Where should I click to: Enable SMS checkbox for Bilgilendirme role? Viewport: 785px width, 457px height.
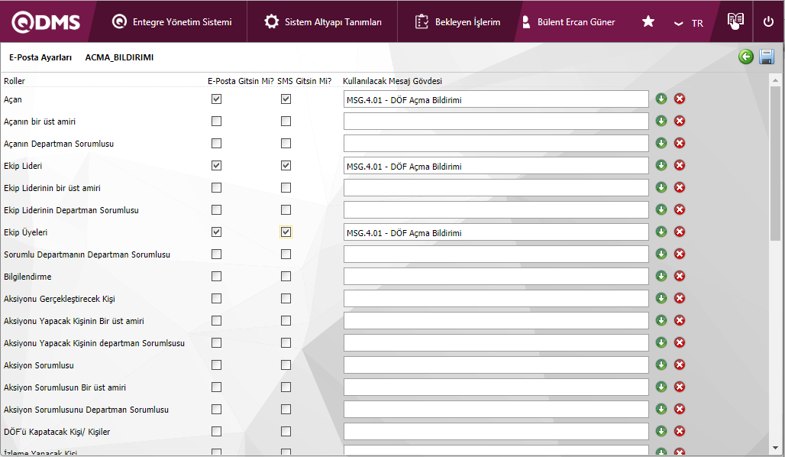click(286, 277)
